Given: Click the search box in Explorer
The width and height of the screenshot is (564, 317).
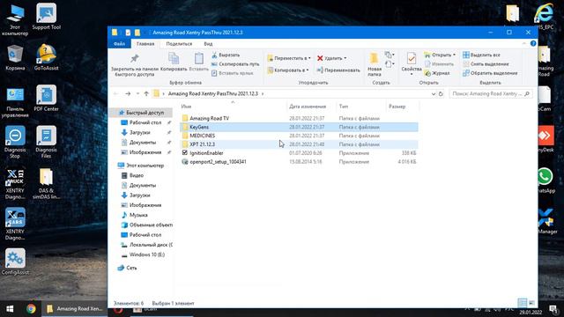Looking at the screenshot, I should point(491,94).
